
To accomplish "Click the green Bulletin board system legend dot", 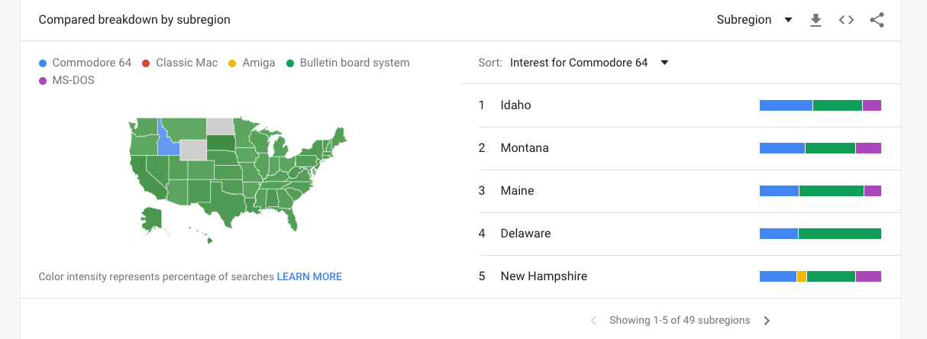I will click(x=290, y=63).
